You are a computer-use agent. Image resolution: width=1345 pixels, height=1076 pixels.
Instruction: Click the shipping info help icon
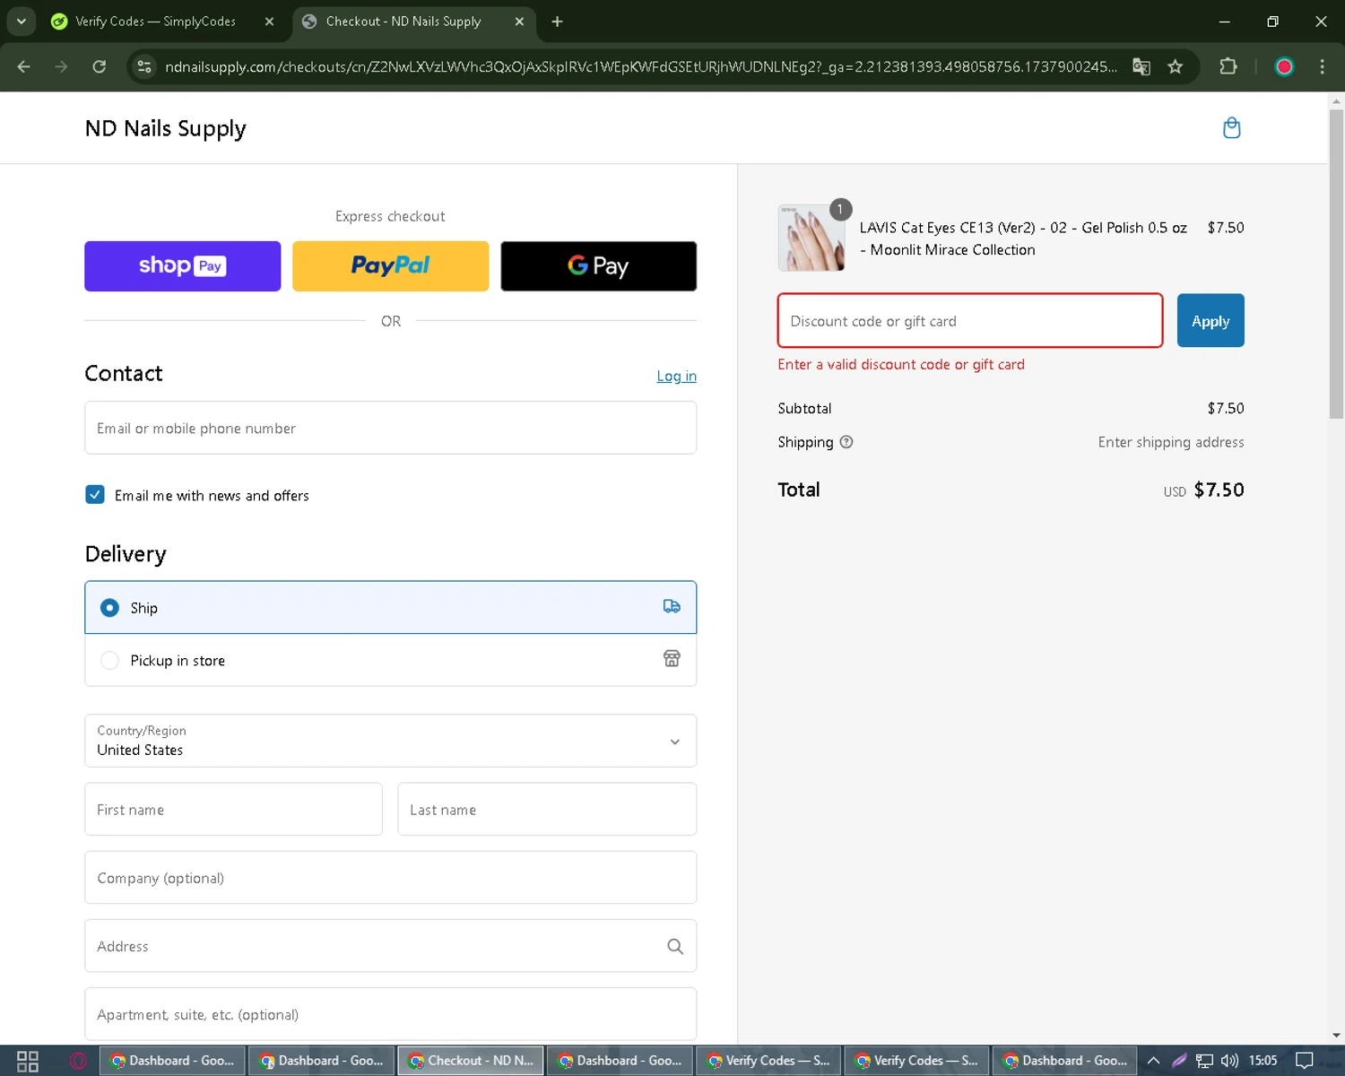click(x=846, y=442)
